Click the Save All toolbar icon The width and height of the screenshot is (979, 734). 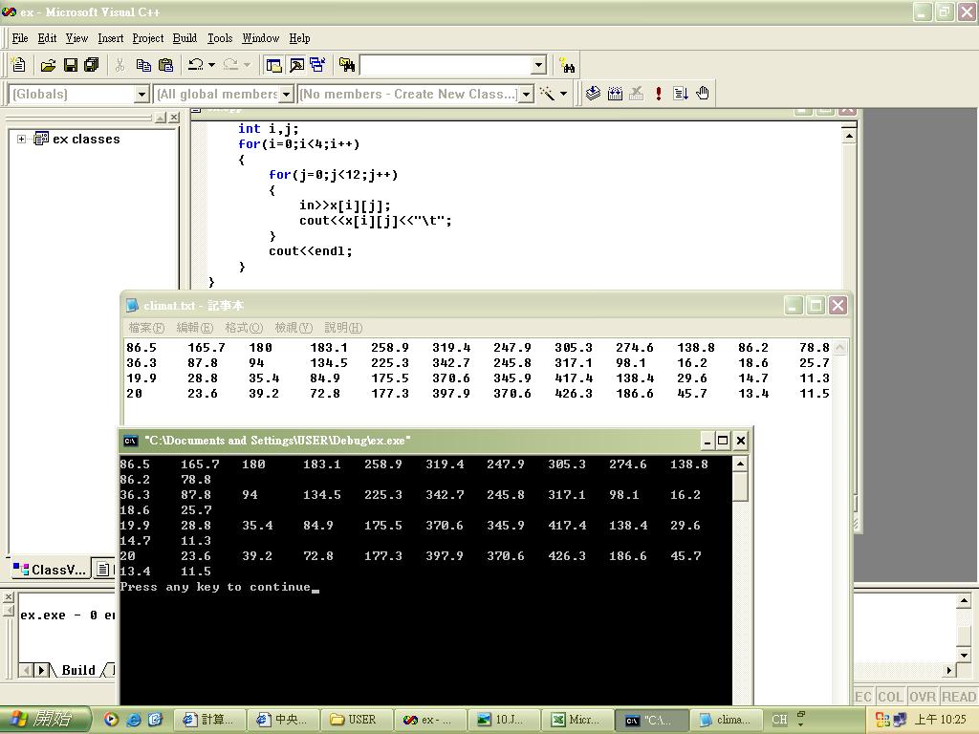tap(92, 65)
